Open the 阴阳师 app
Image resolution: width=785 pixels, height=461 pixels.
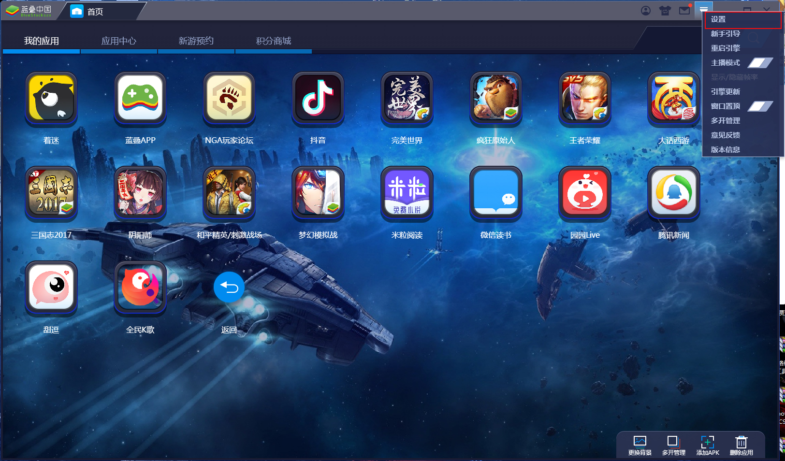coord(140,193)
